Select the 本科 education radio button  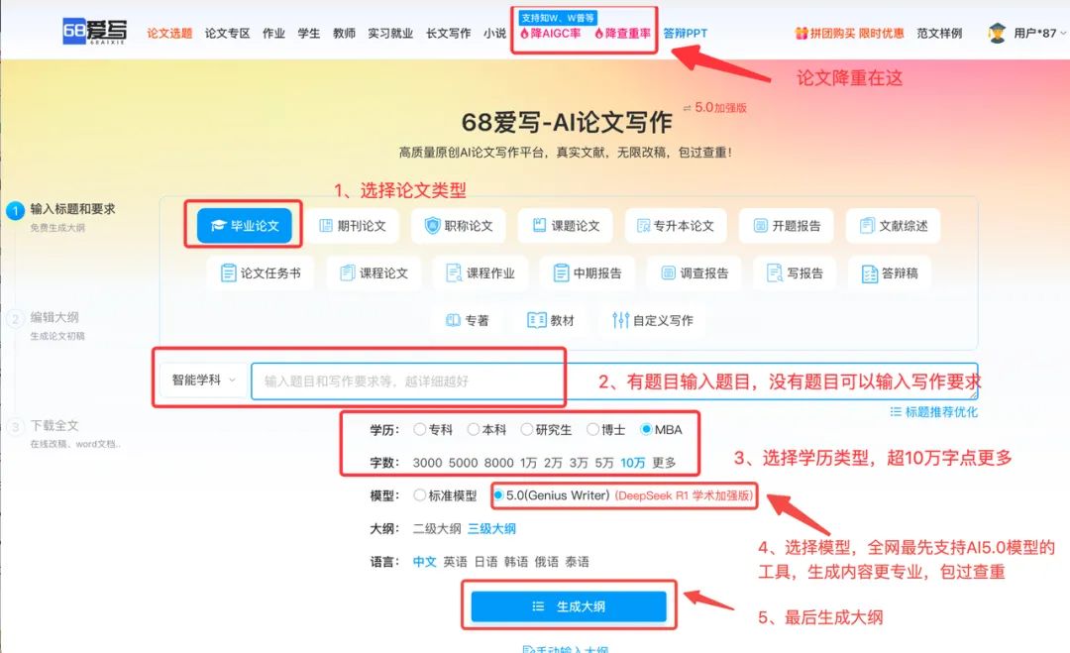pyautogui.click(x=473, y=430)
